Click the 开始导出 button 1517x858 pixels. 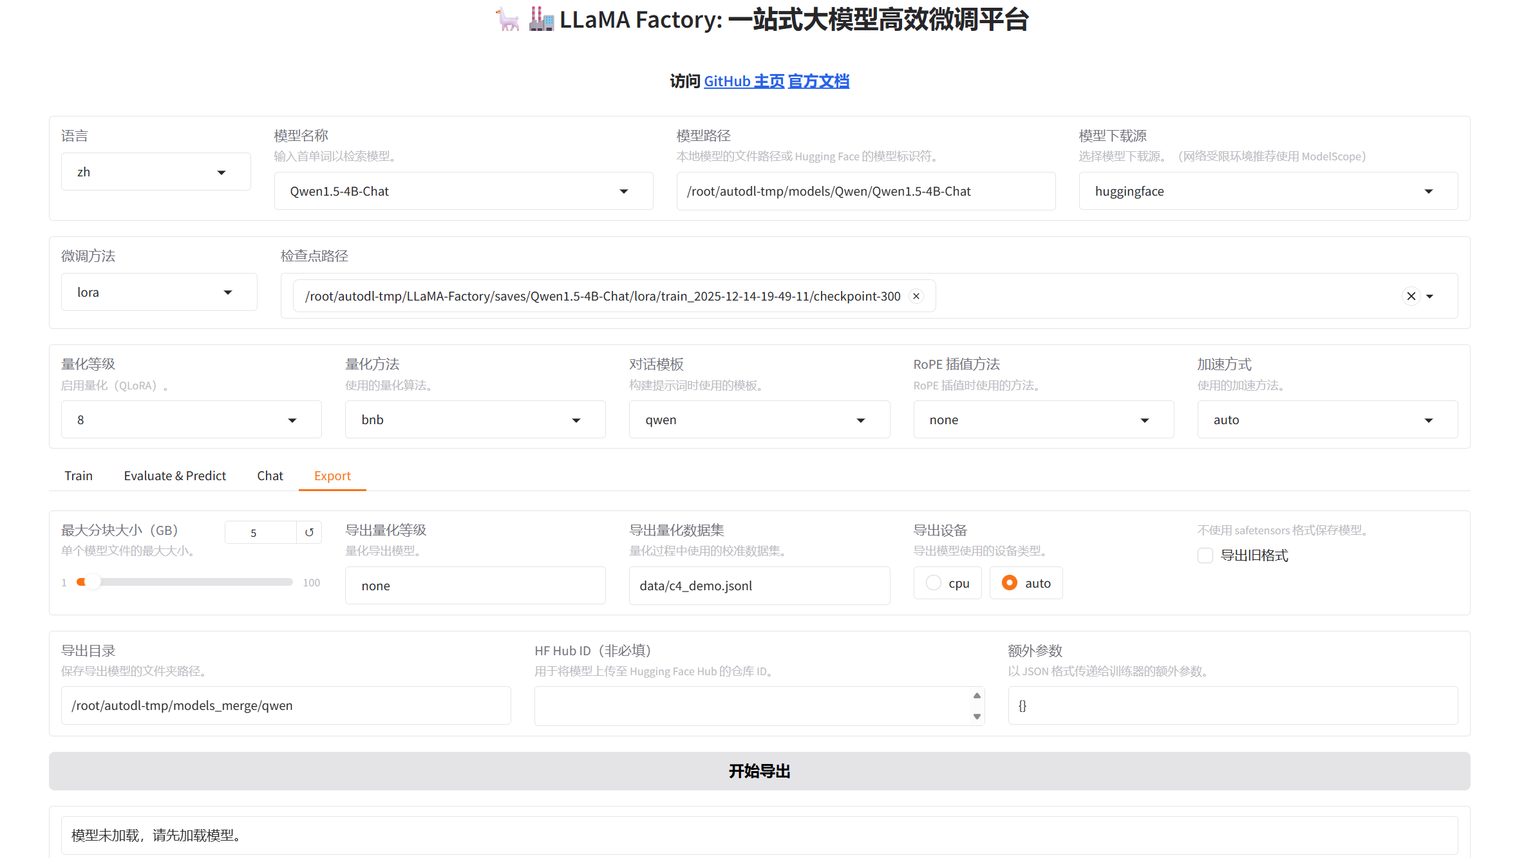pyautogui.click(x=759, y=771)
